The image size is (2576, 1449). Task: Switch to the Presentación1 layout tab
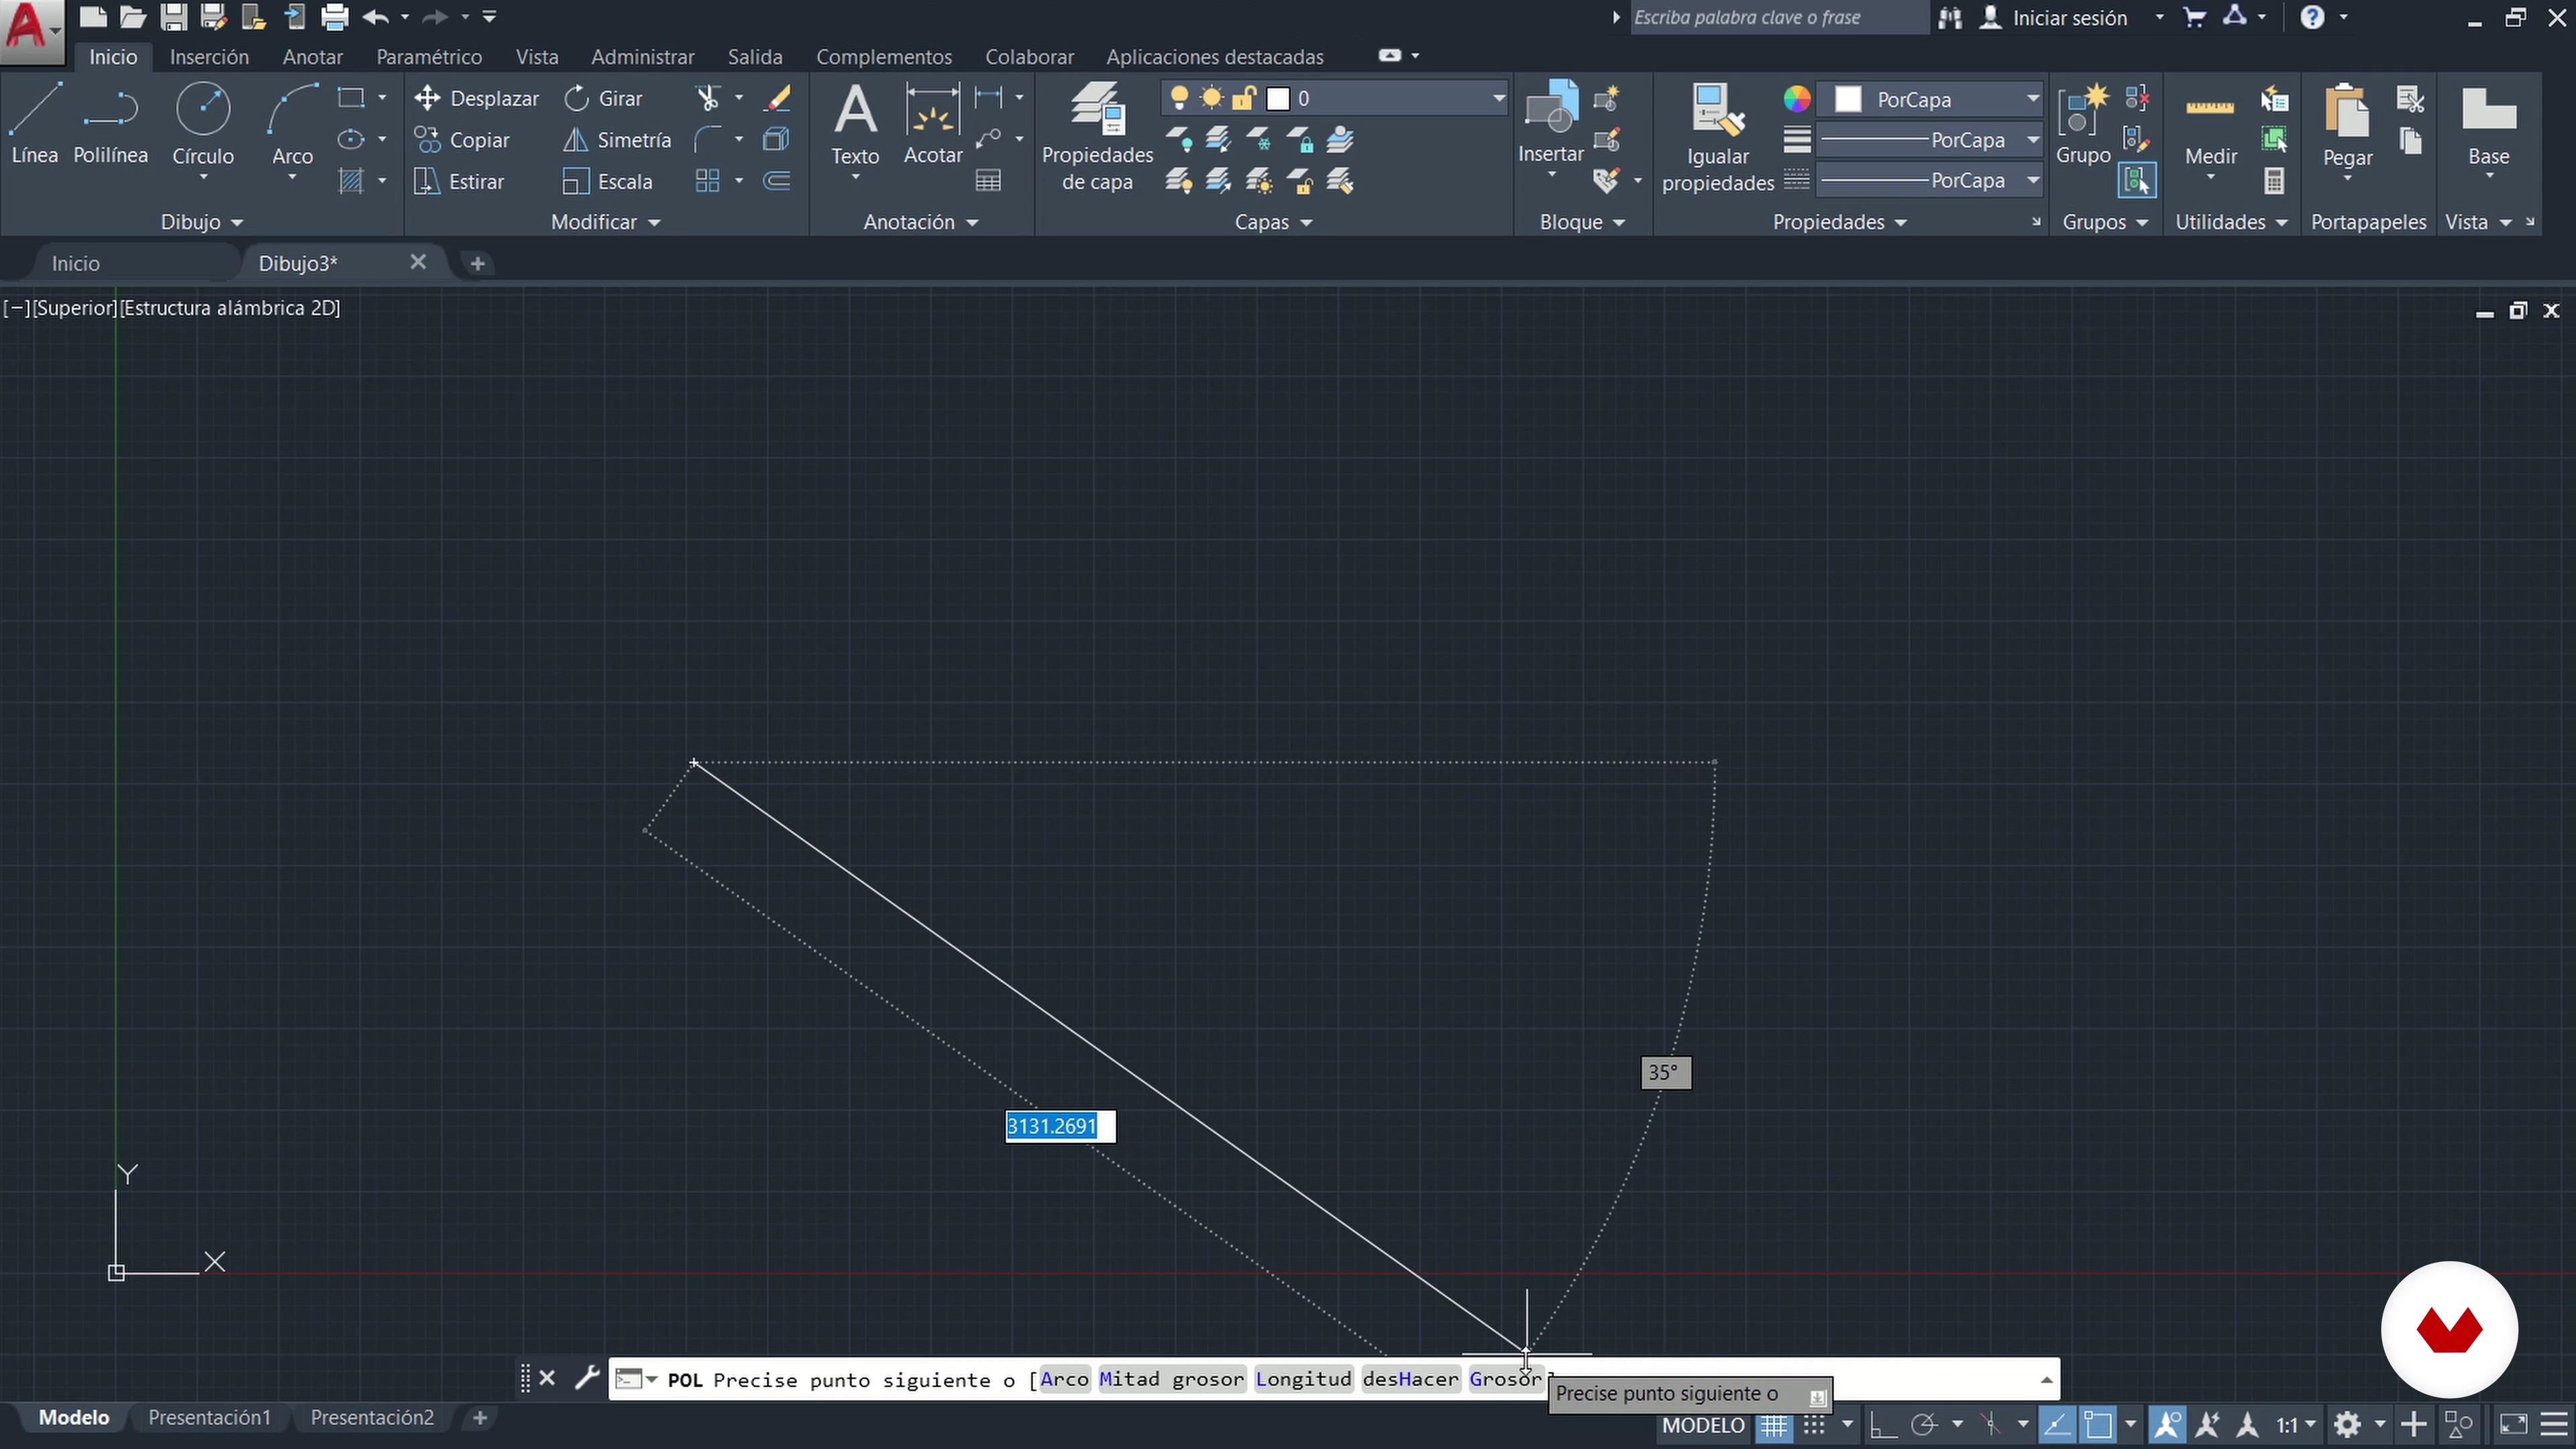point(209,1417)
